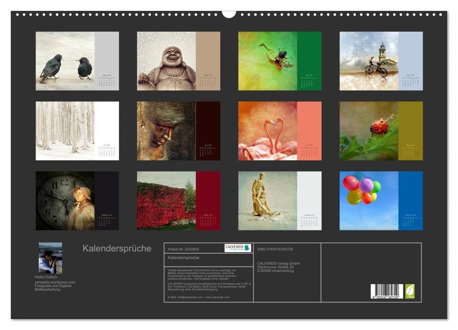The width and height of the screenshot is (458, 330).
Task: Open the paradalis.wordpress.com link
Action: point(54,283)
